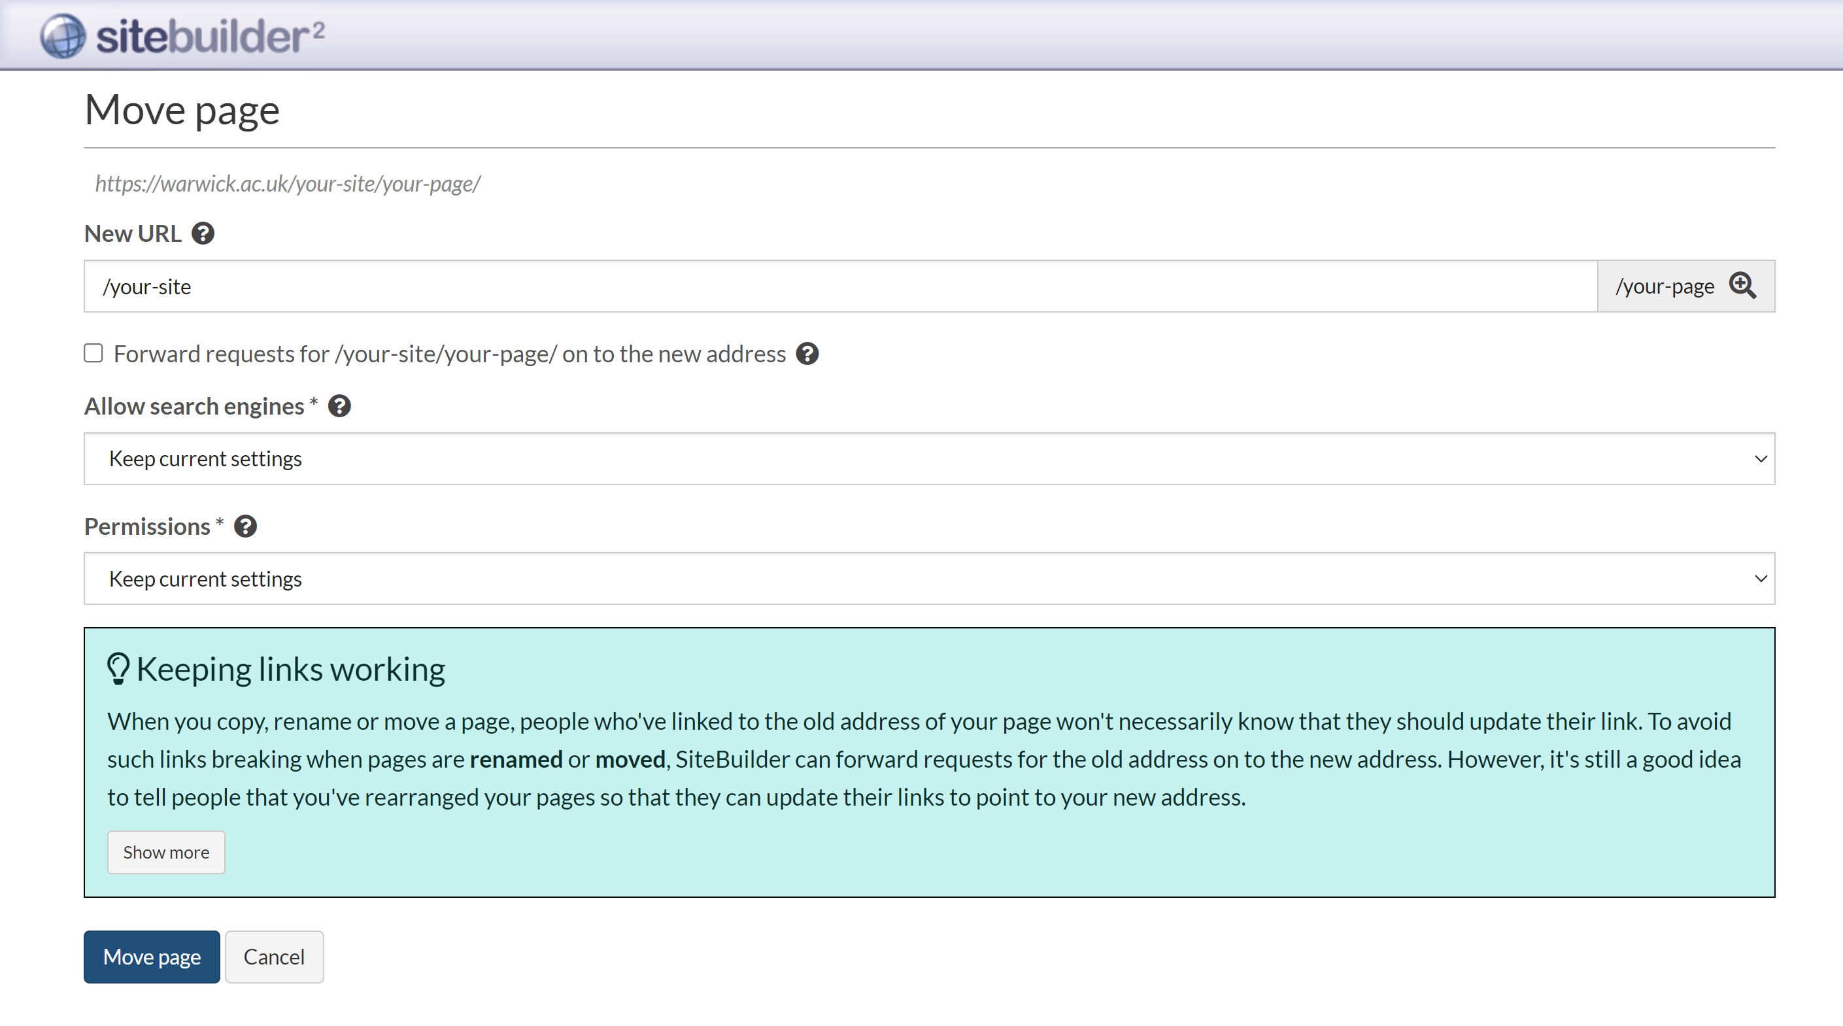Expand tips with Show more

pos(166,852)
